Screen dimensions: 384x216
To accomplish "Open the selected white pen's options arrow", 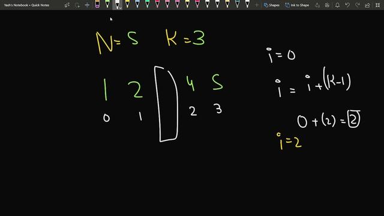I will click(121, 8).
